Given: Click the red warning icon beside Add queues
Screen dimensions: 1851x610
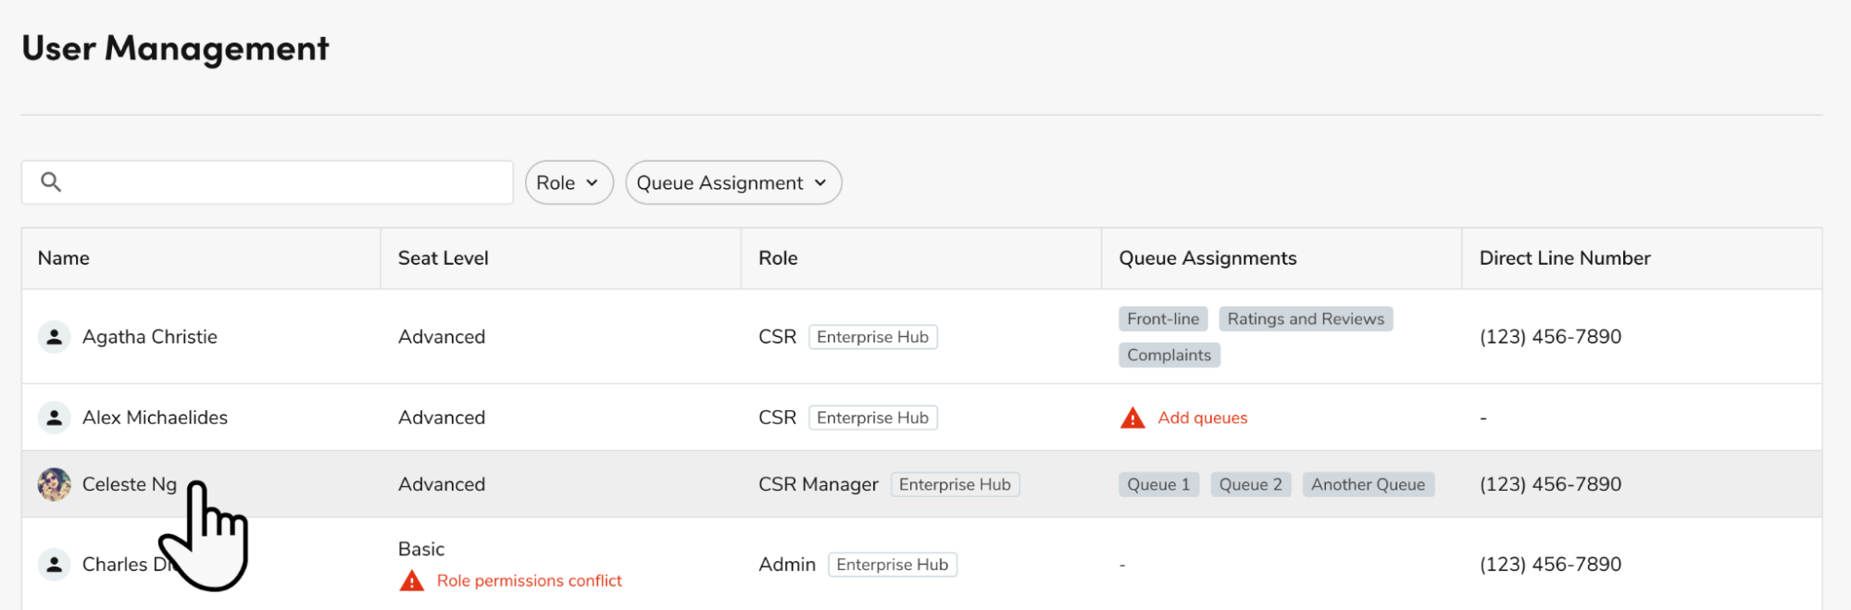Looking at the screenshot, I should [1132, 418].
